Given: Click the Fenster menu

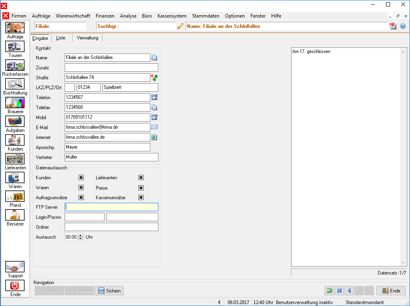Looking at the screenshot, I should tap(258, 16).
